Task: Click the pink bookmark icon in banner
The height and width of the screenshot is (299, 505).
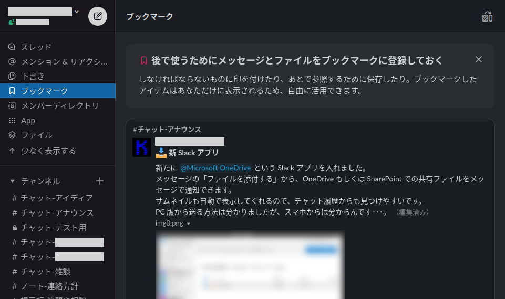Action: (x=143, y=60)
